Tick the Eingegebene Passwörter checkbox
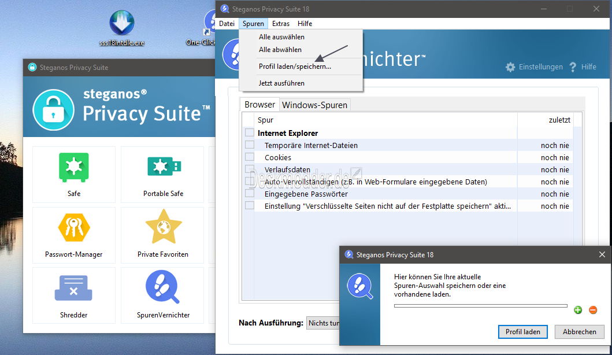 (x=250, y=193)
